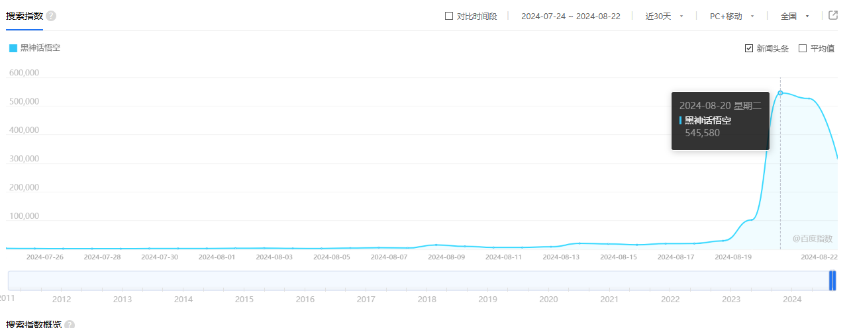Screen dimensions: 851x328
Task: Click the 搜索指数概览 section heading
Action: tap(34, 325)
